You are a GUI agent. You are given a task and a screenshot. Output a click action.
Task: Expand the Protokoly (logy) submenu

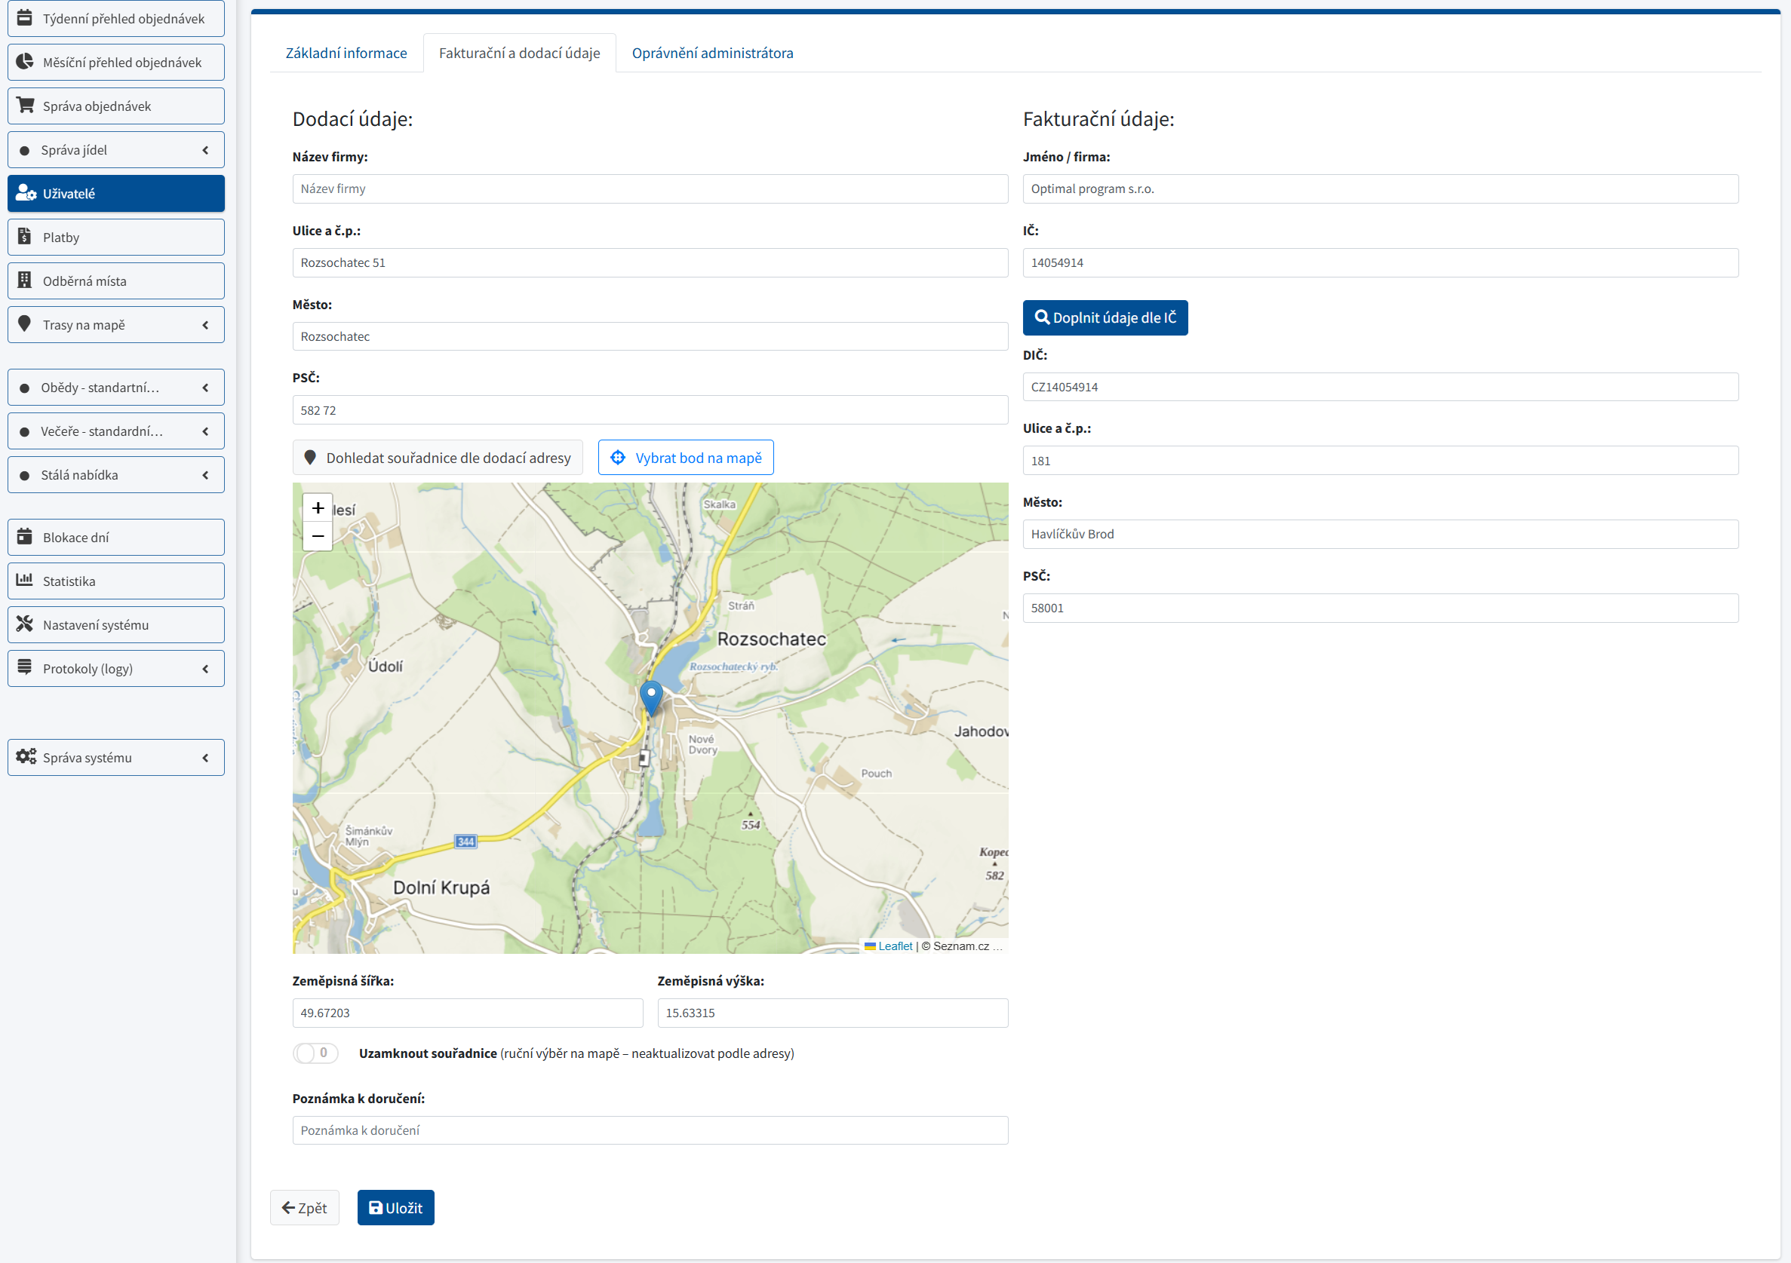click(115, 668)
